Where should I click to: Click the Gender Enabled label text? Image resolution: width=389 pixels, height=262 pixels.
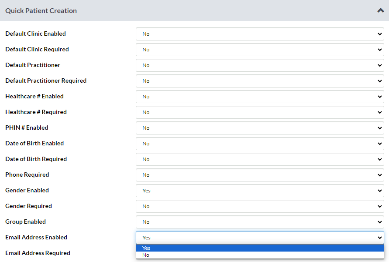click(27, 190)
